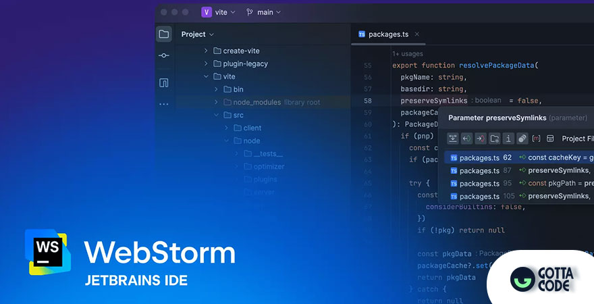Select the optimizer folder name

click(269, 167)
